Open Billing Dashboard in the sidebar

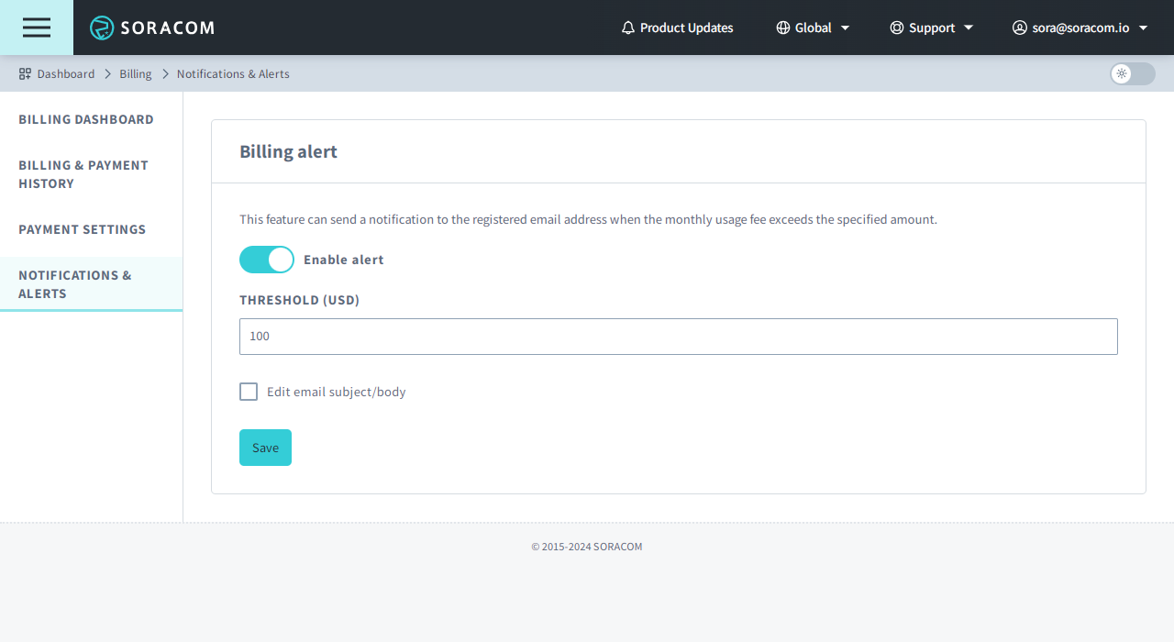pyautogui.click(x=86, y=119)
